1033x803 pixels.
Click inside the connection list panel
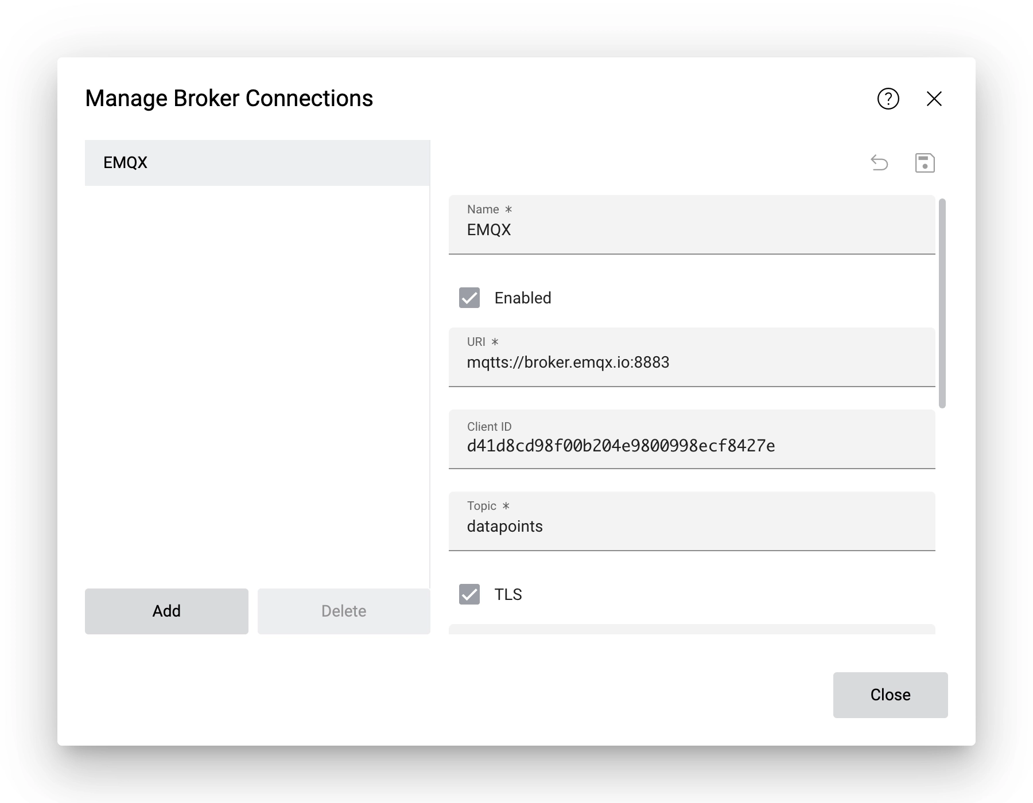[x=257, y=373]
